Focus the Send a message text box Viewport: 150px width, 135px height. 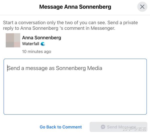(75, 86)
